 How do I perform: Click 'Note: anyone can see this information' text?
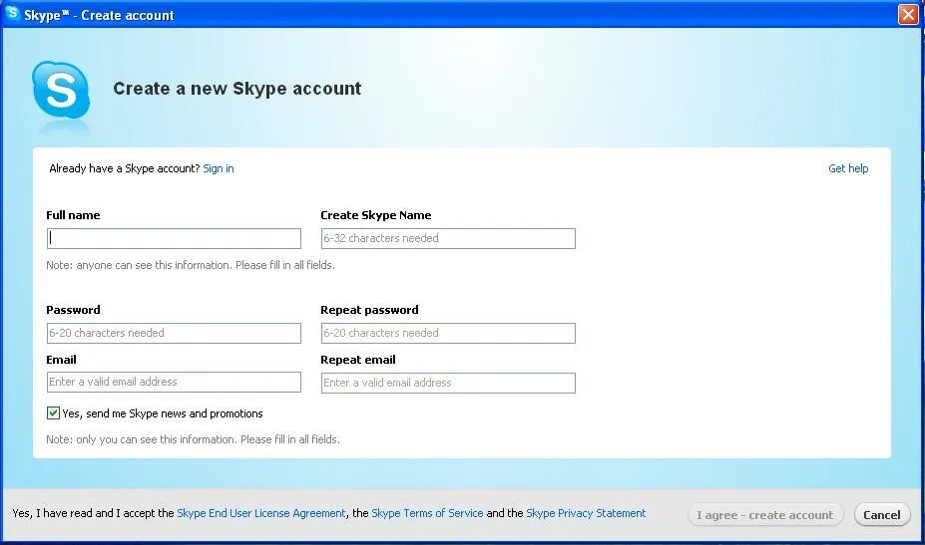191,265
